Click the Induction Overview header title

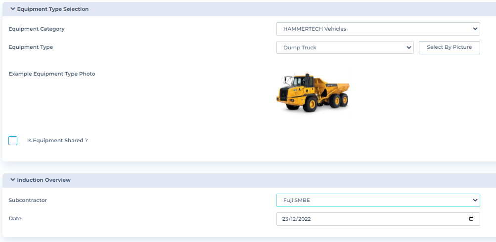point(44,180)
